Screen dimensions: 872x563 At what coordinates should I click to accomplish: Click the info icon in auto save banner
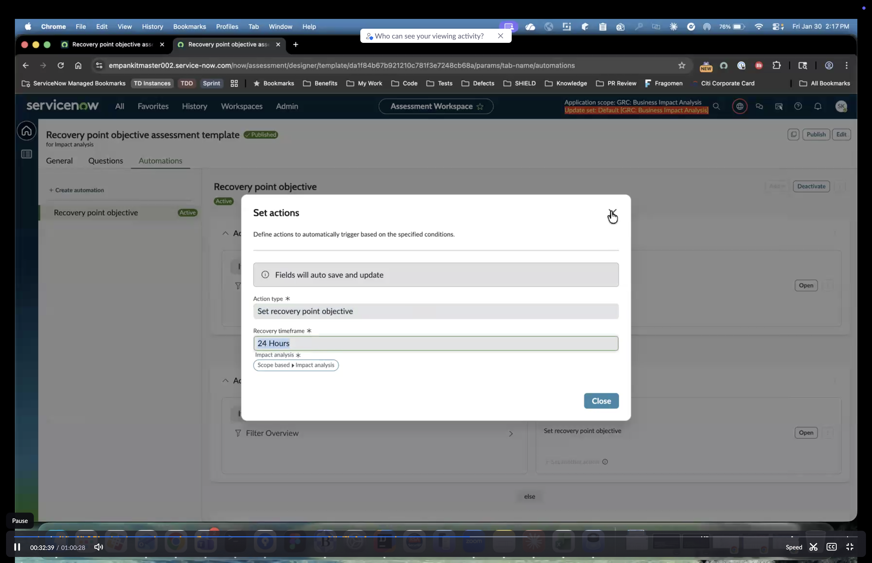pos(265,274)
